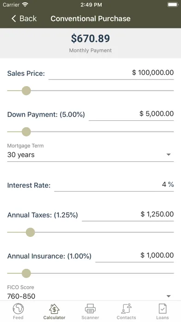Viewport: 181px width, 322px height.
Task: Edit the Sales Price amount field
Action: click(111, 73)
